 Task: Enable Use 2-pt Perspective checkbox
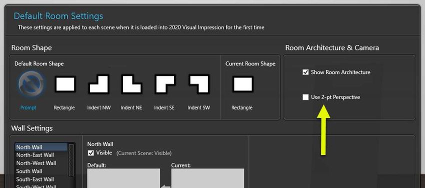tap(305, 97)
